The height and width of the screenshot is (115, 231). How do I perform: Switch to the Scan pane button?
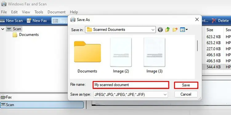coord(42,105)
